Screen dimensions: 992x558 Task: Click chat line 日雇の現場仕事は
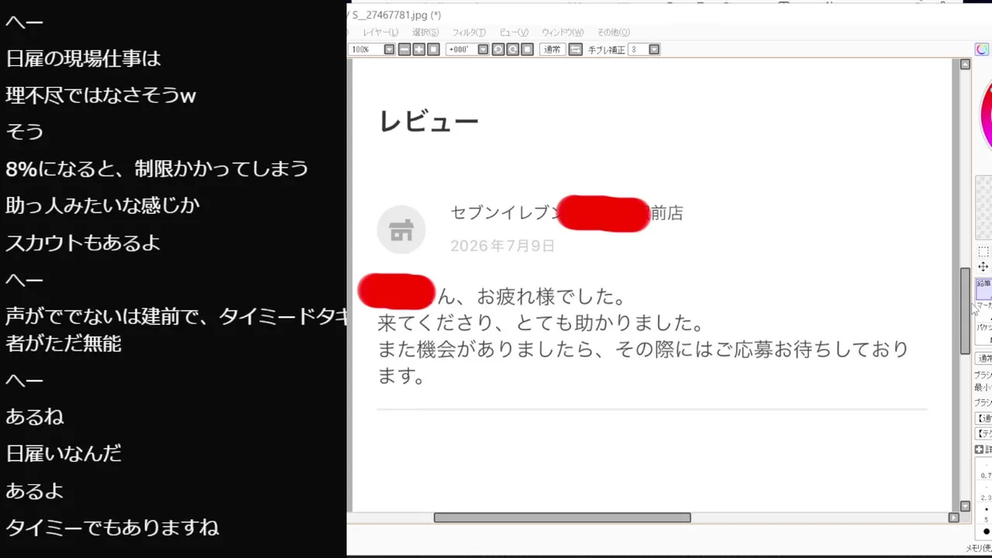point(84,59)
